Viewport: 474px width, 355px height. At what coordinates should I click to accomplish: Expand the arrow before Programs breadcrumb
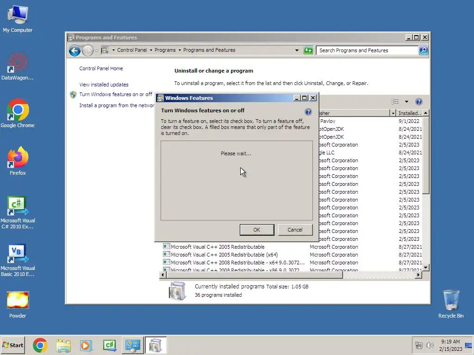point(151,50)
